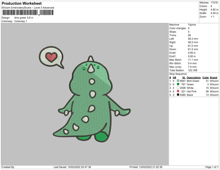Click the 'Stop Sequence:' heading
This screenshot has height=170, width=220.
pyautogui.click(x=178, y=74)
